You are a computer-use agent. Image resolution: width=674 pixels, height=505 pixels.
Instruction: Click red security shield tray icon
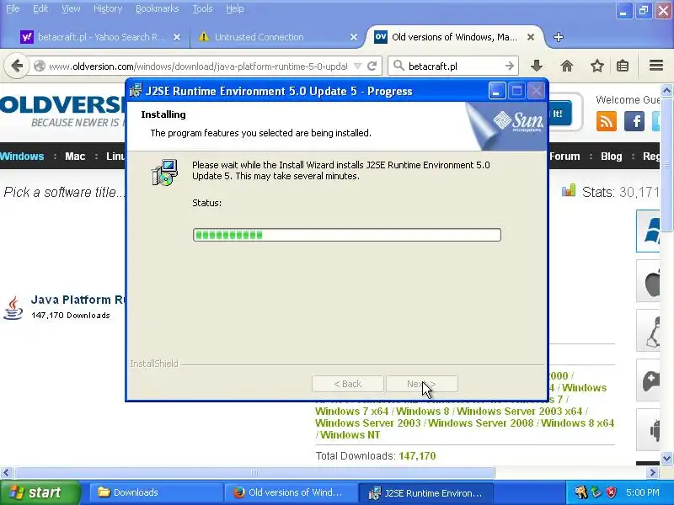coord(612,492)
